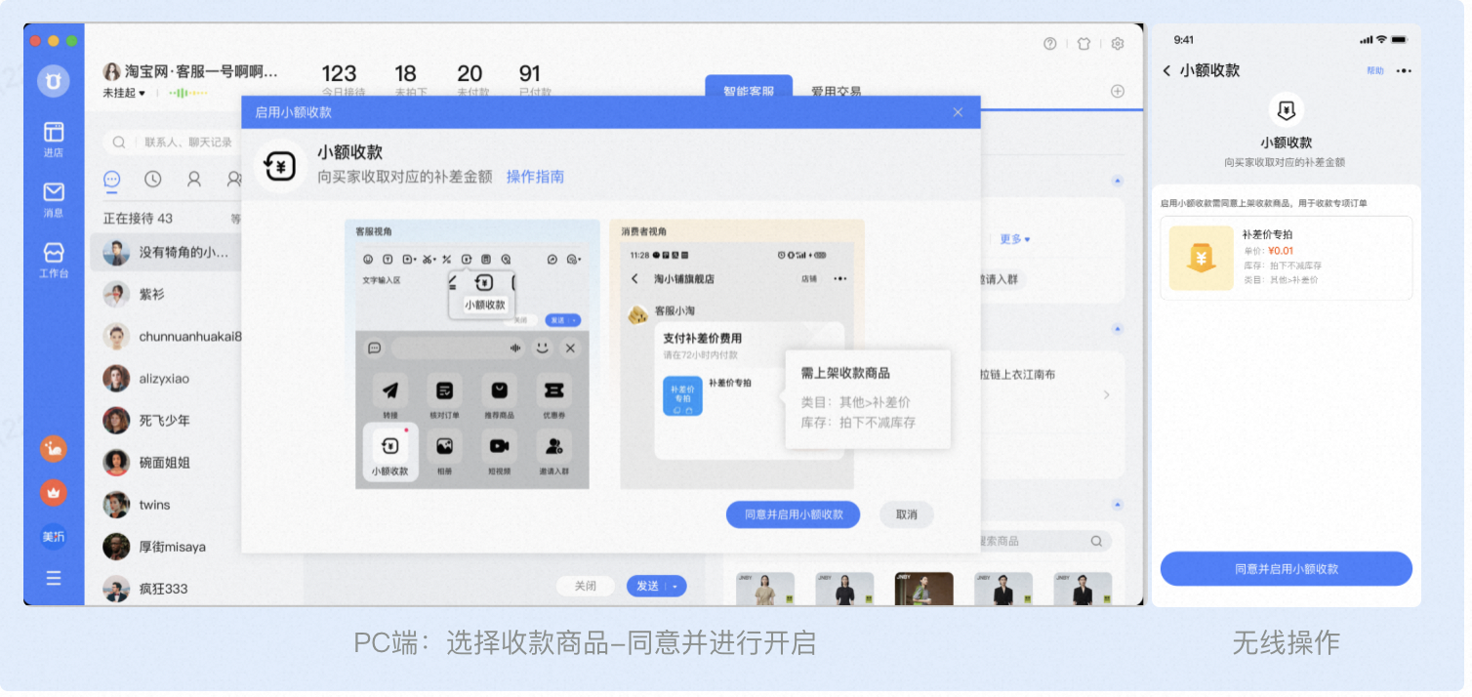Click the bull logo at sidebar top
The height and width of the screenshot is (697, 1472).
tap(54, 80)
